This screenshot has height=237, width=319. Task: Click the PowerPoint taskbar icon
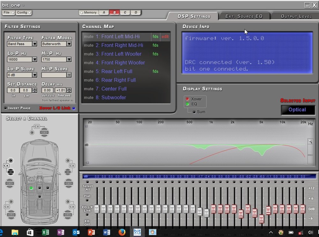point(91,232)
